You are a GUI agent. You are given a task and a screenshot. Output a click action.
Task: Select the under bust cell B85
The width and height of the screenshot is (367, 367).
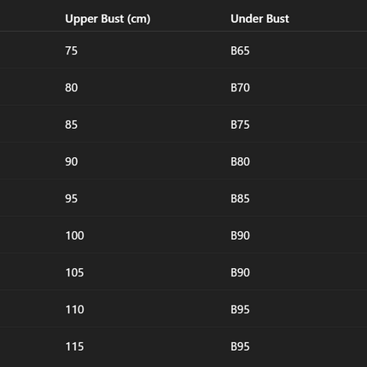(240, 199)
